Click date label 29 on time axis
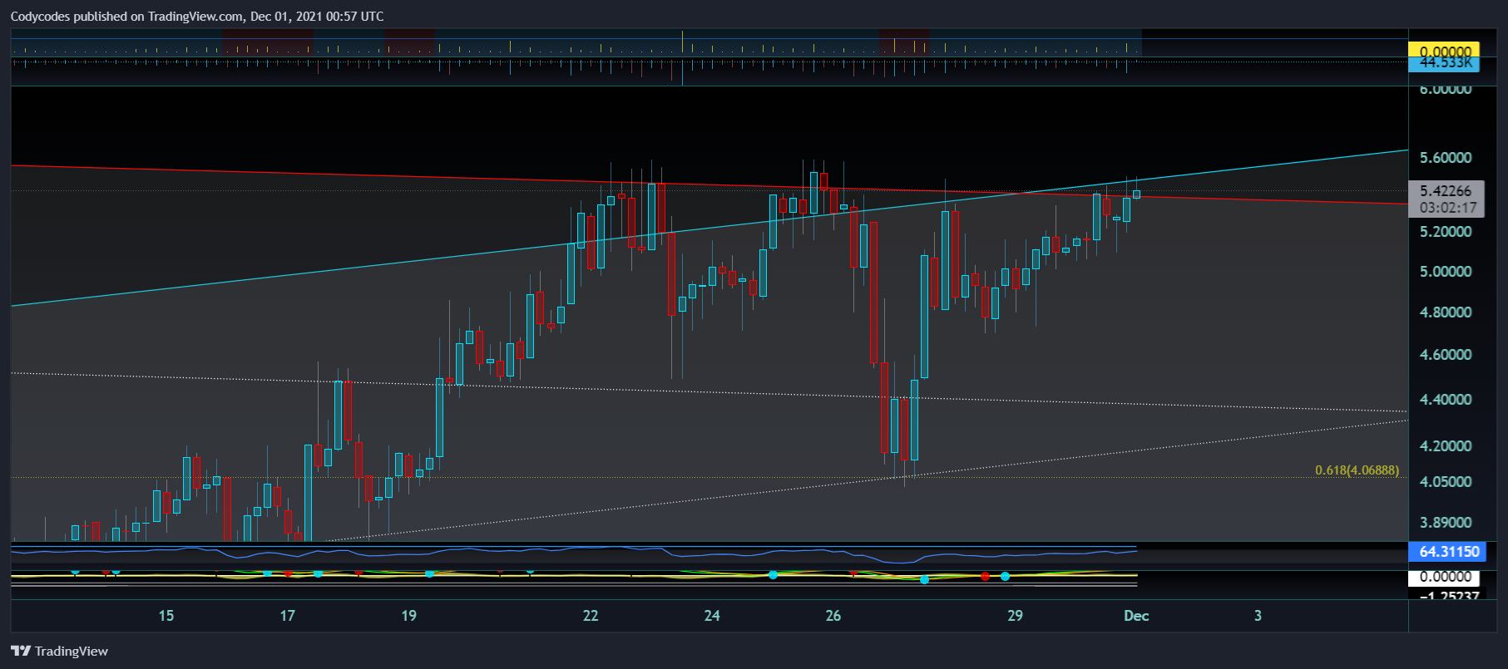Image resolution: width=1508 pixels, height=669 pixels. (1015, 616)
